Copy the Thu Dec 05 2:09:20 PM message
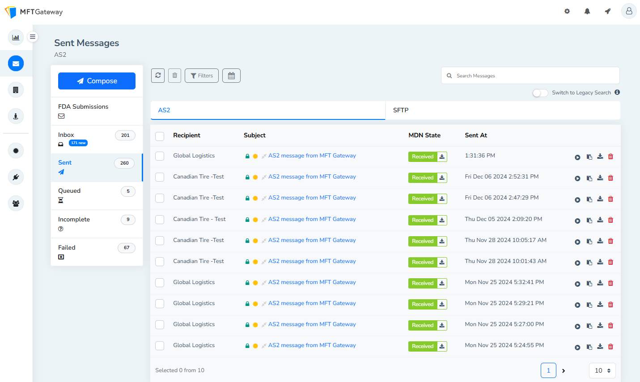This screenshot has width=640, height=382. tap(589, 220)
